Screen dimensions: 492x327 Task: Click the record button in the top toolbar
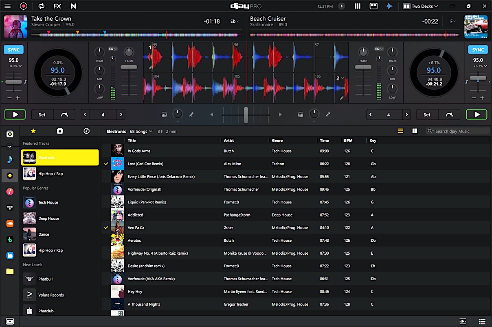pyautogui.click(x=24, y=6)
